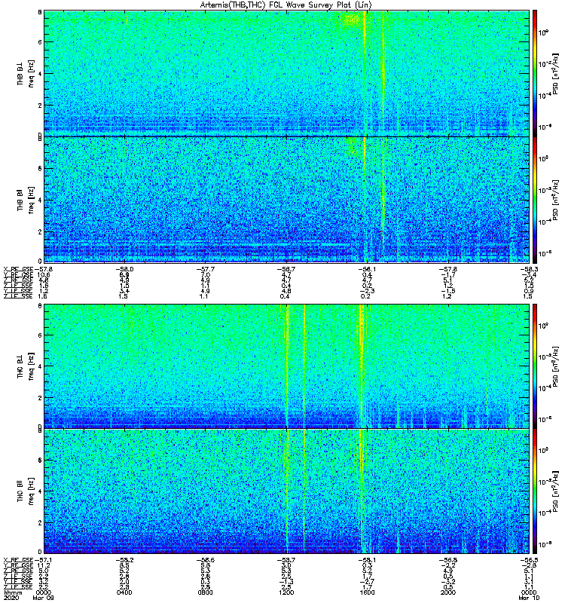Click the '6' Hz tick of THC B∥ panel

click(x=40, y=460)
